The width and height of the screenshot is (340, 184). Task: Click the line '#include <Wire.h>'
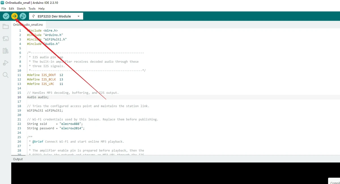click(x=42, y=31)
